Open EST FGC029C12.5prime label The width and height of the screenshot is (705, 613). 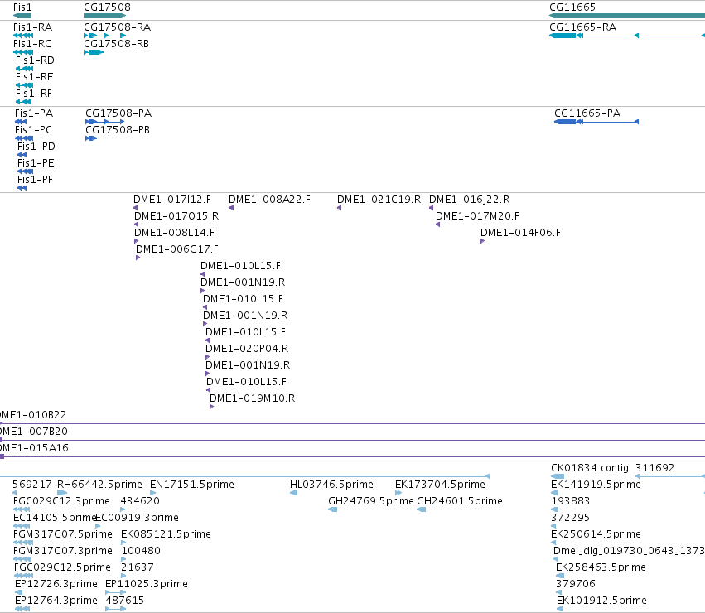pyautogui.click(x=62, y=568)
